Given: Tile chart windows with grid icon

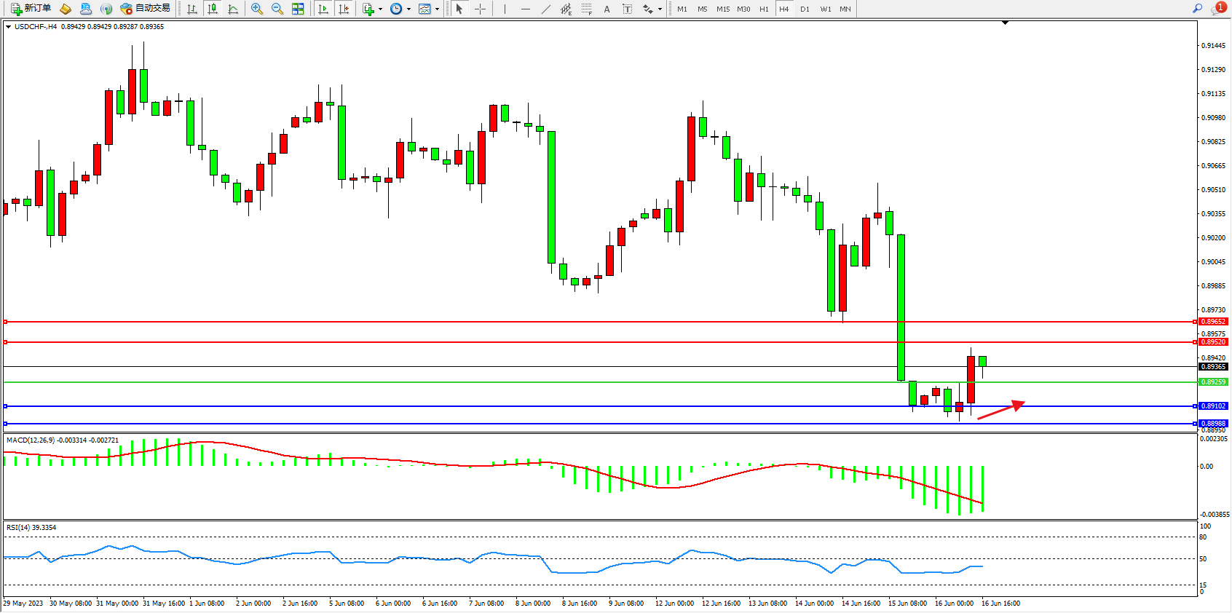Looking at the screenshot, I should click(x=298, y=9).
